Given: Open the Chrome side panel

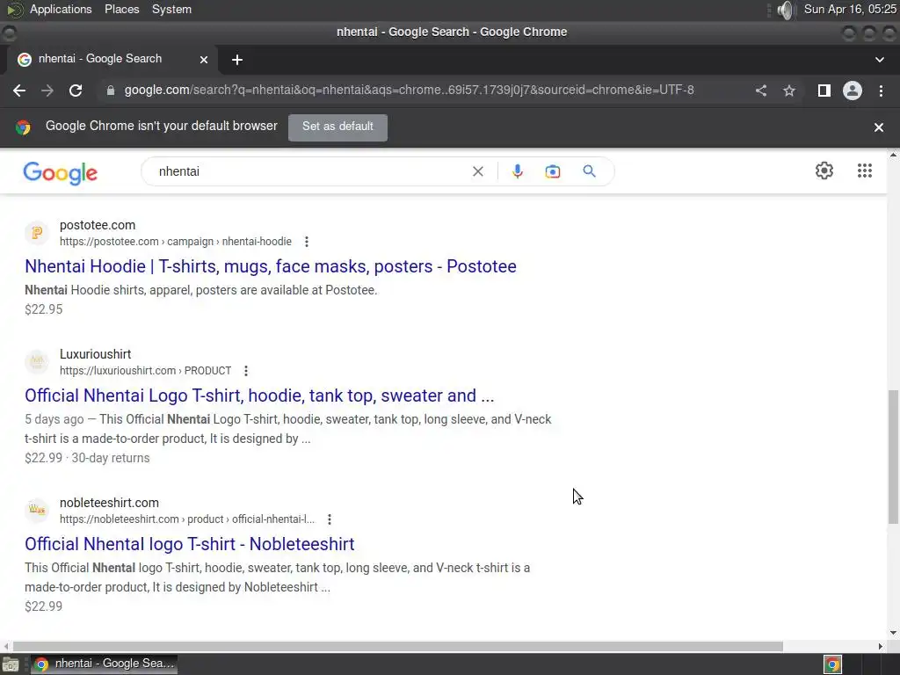Looking at the screenshot, I should click(824, 91).
